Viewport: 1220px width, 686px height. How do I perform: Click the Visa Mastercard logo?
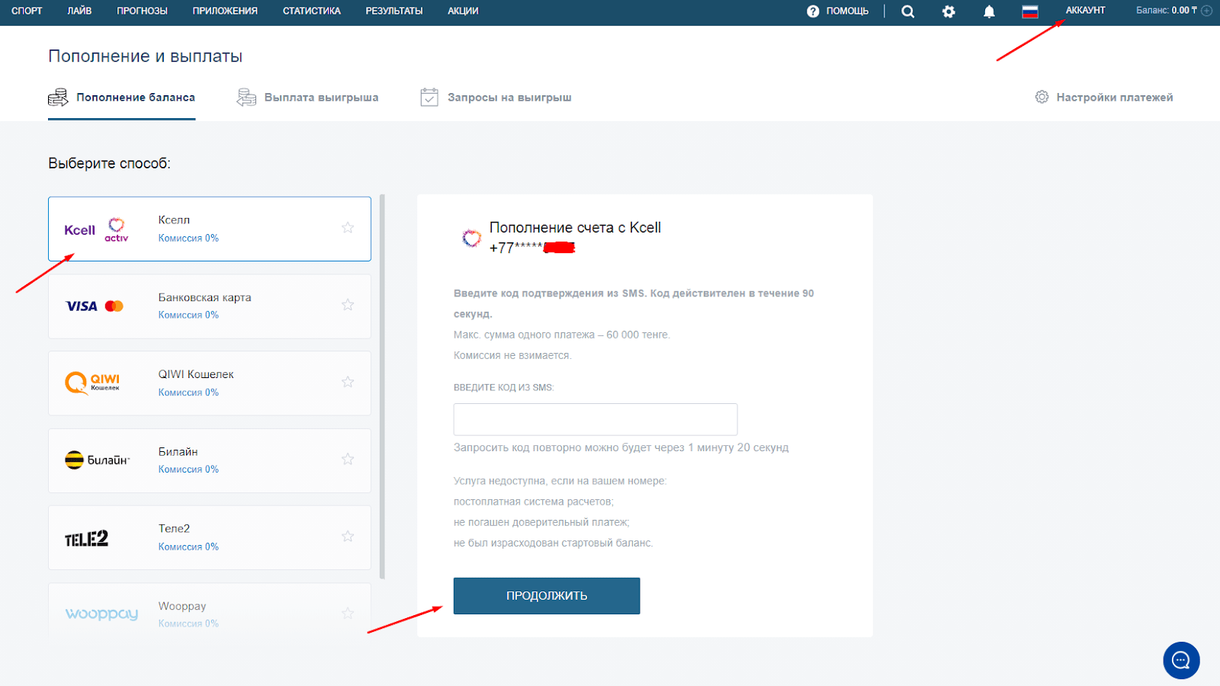tap(95, 306)
